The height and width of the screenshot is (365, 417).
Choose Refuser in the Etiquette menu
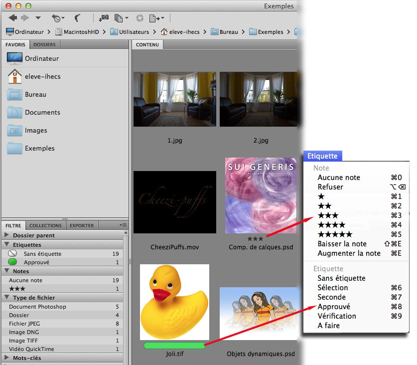click(x=356, y=187)
